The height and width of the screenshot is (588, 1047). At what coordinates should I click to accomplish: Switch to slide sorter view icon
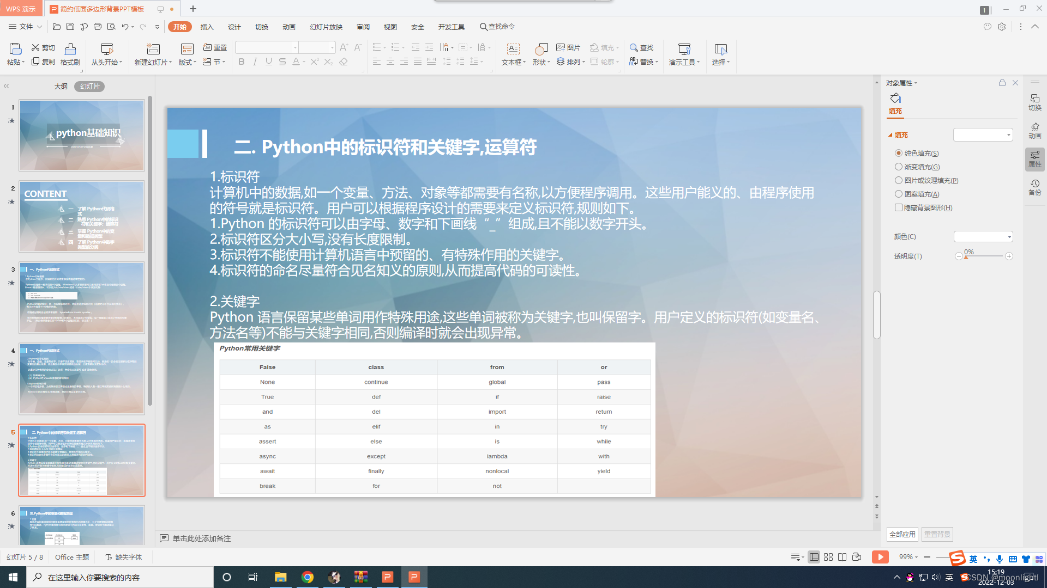(828, 557)
